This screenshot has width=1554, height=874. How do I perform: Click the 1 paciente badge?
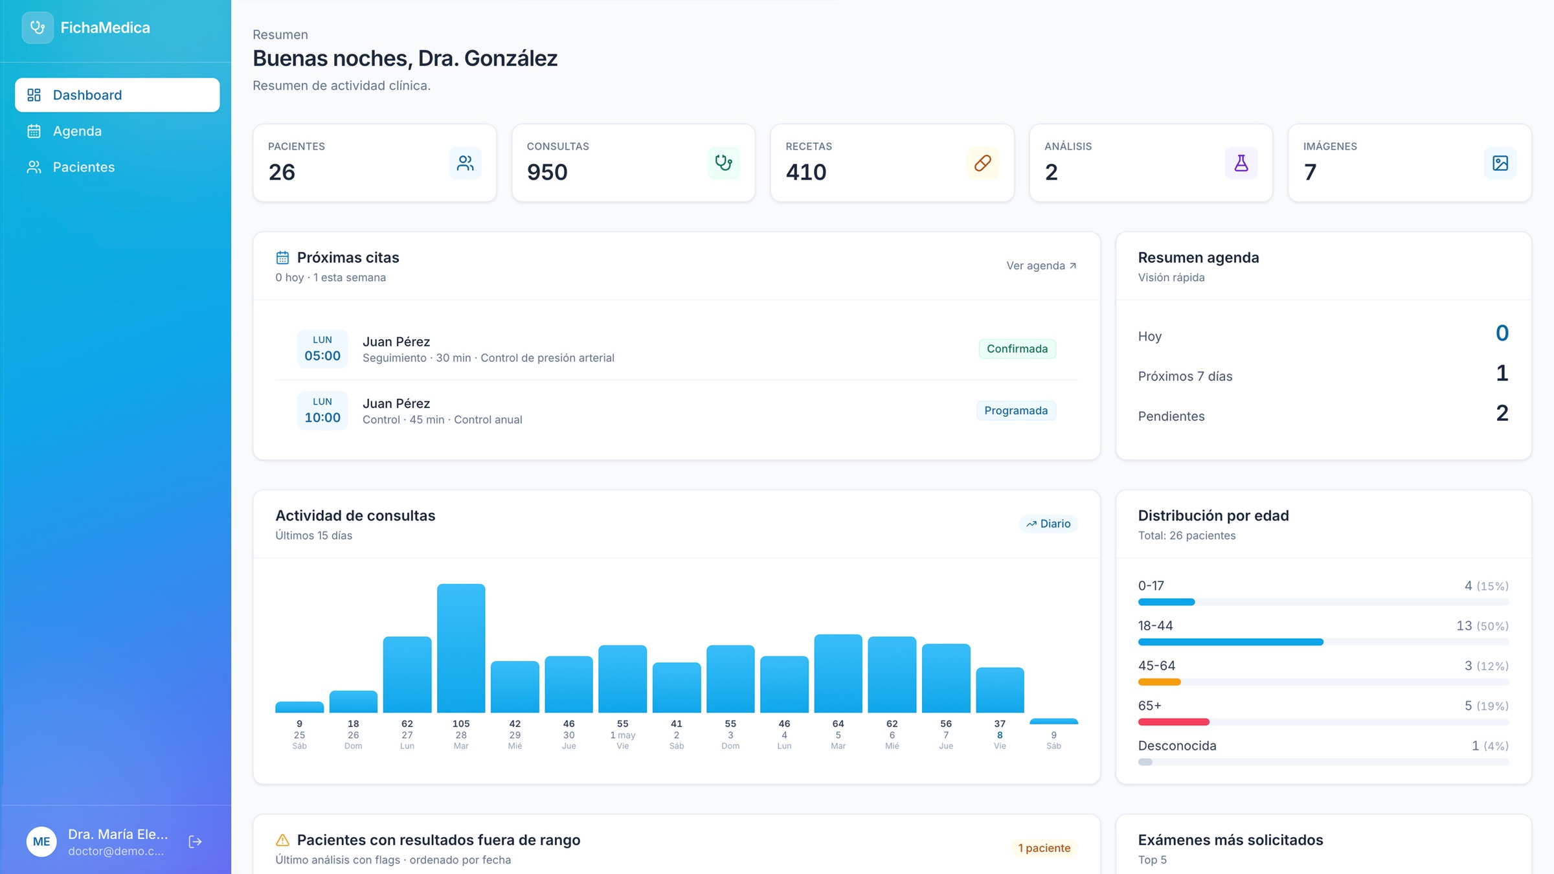pos(1044,848)
